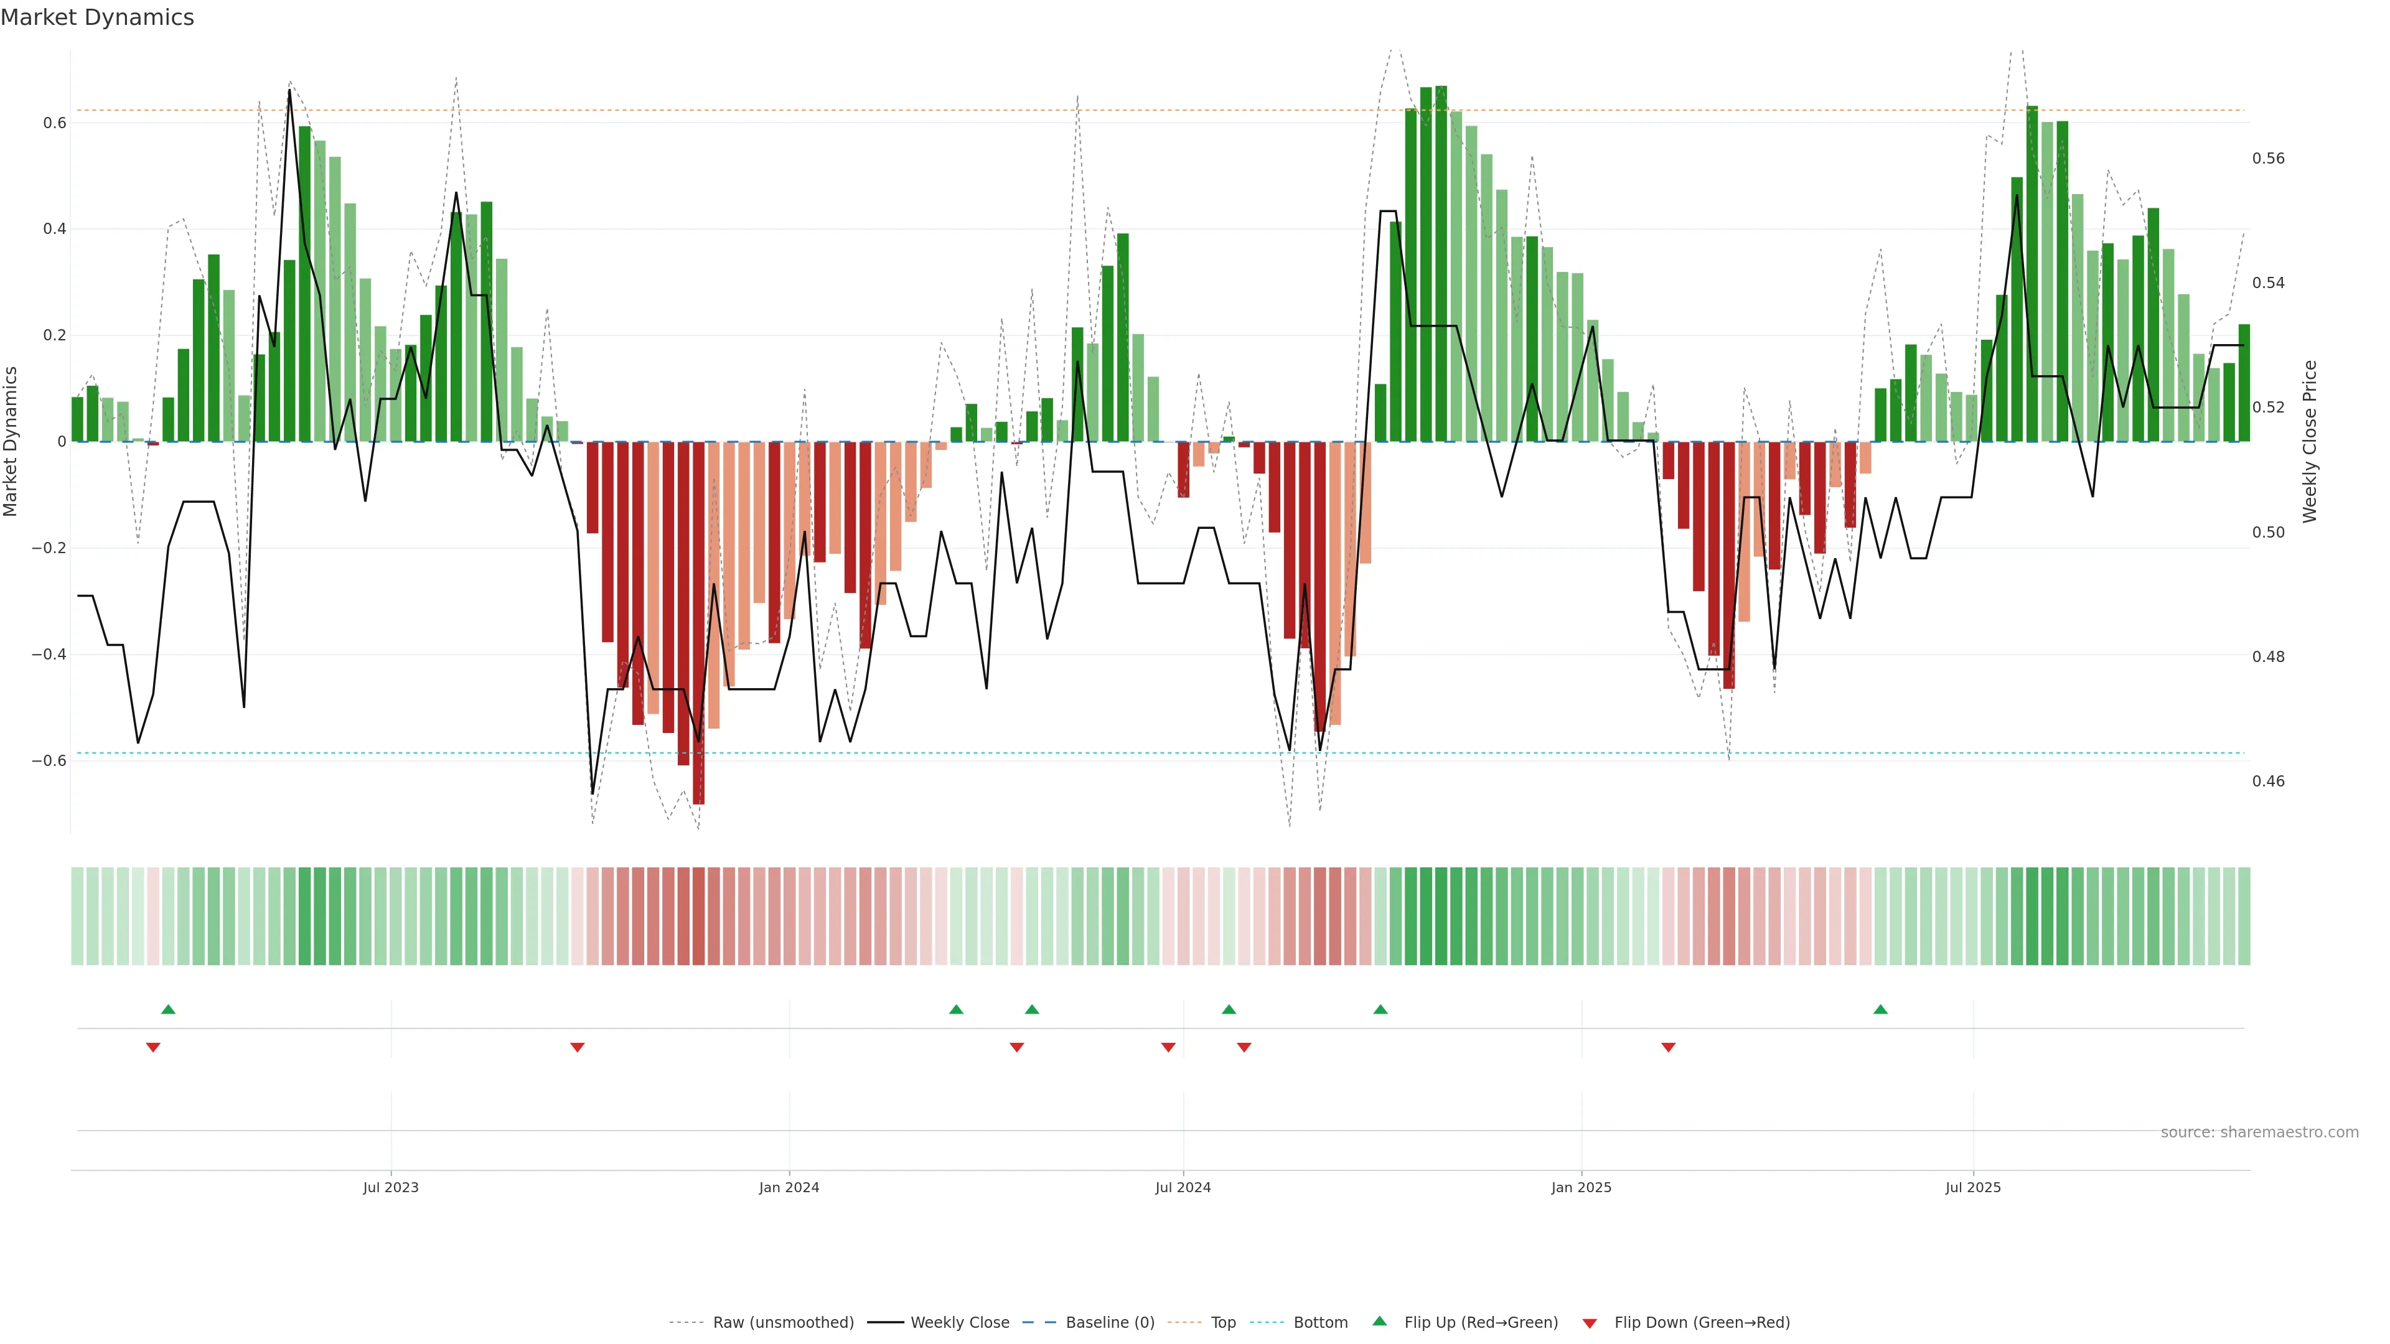Viewport: 2390px width, 1344px height.
Task: Toggle the Weekly Close legend entry
Action: [x=959, y=1323]
